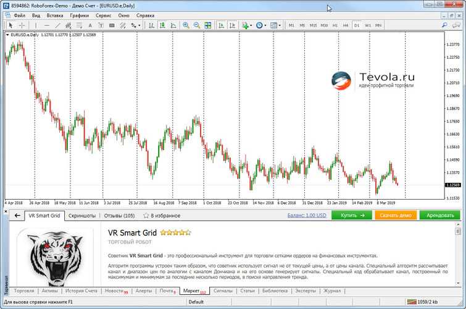Open the Вид menu
Image resolution: width=466 pixels, height=309 pixels.
point(36,15)
